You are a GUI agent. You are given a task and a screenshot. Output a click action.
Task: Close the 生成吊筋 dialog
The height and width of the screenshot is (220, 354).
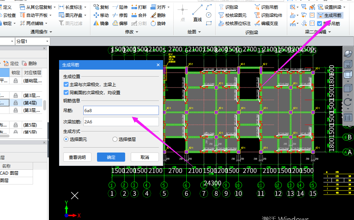coord(158,65)
